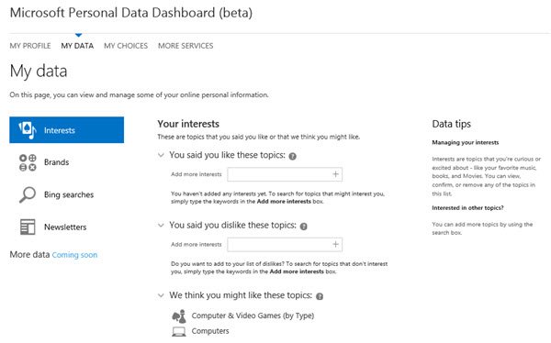
Task: Click the Computers laptop icon
Action: (x=179, y=331)
